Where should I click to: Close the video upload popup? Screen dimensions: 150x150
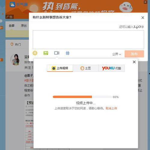(134, 62)
